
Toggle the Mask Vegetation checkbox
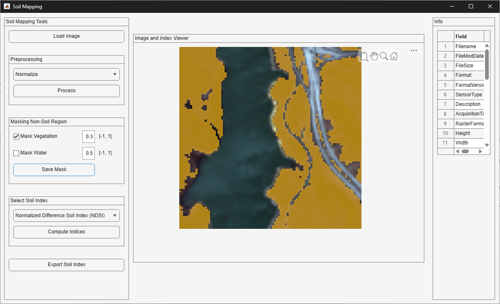point(16,136)
